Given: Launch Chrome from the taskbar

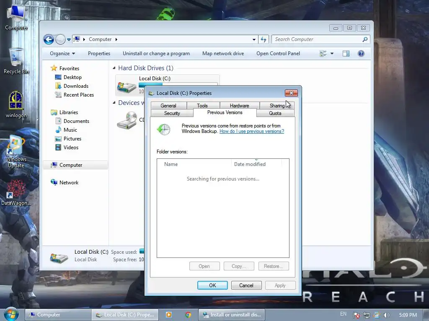Looking at the screenshot, I should click(188, 315).
